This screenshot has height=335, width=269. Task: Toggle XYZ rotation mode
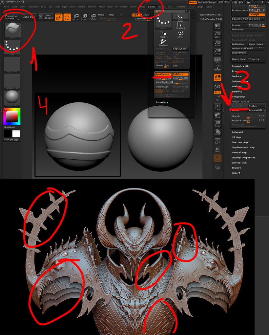(x=217, y=92)
